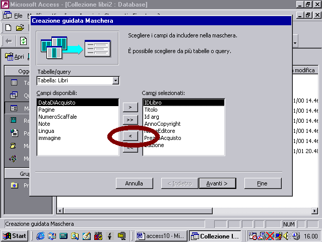Click the Favorites (Preferiti) folder icon
This screenshot has width=322, height=242.
click(15, 185)
